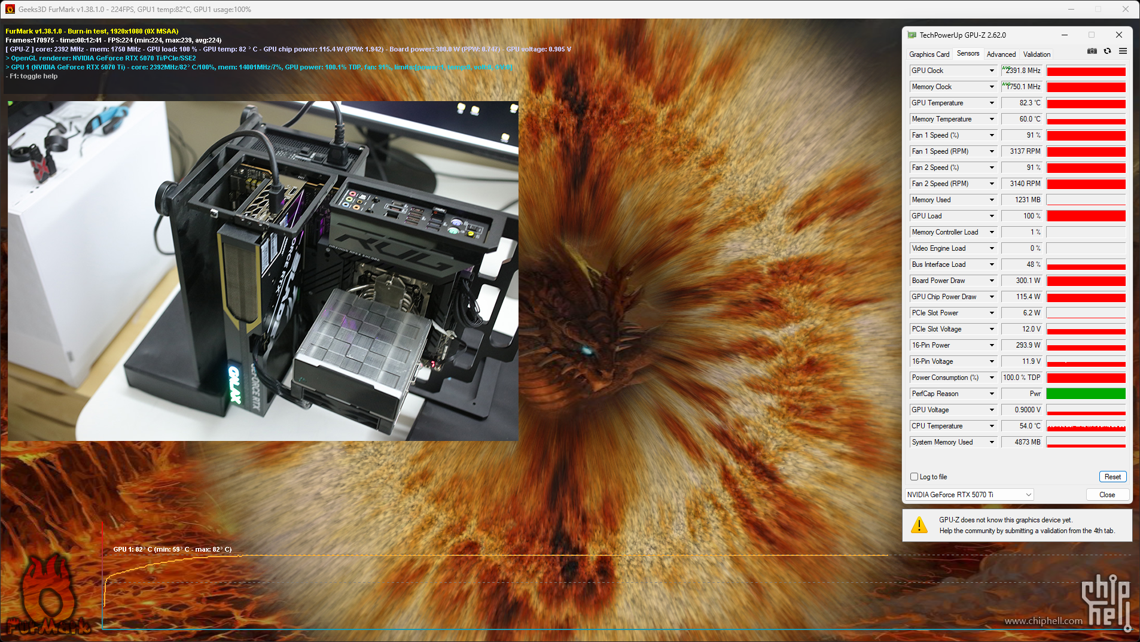Open the PerfCap Reason dropdown
Image resolution: width=1140 pixels, height=642 pixels.
click(x=991, y=394)
